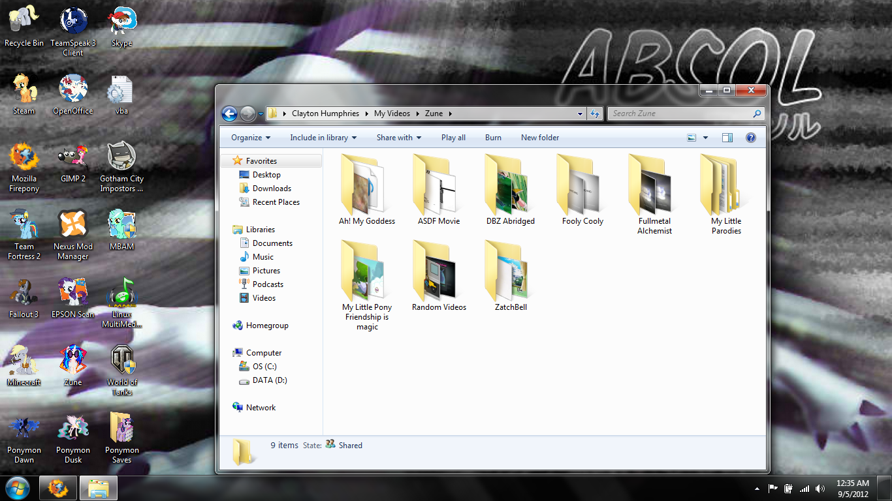Refresh the Zune folder view
The width and height of the screenshot is (892, 501).
click(594, 114)
